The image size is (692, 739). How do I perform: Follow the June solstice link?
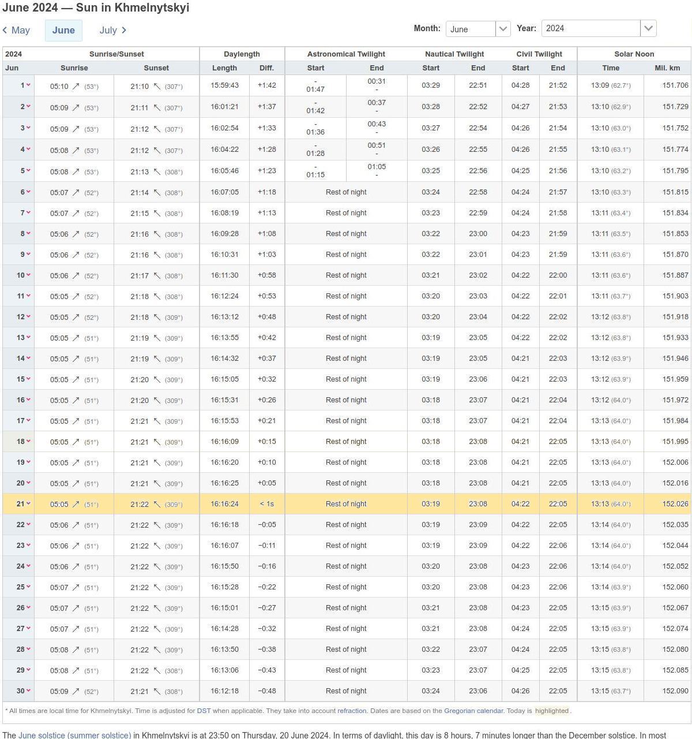pyautogui.click(x=74, y=735)
